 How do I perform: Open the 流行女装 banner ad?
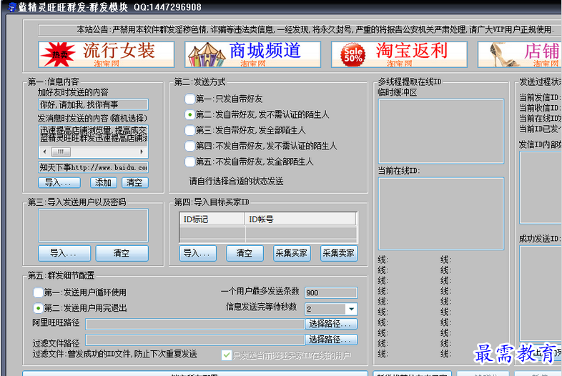106,54
